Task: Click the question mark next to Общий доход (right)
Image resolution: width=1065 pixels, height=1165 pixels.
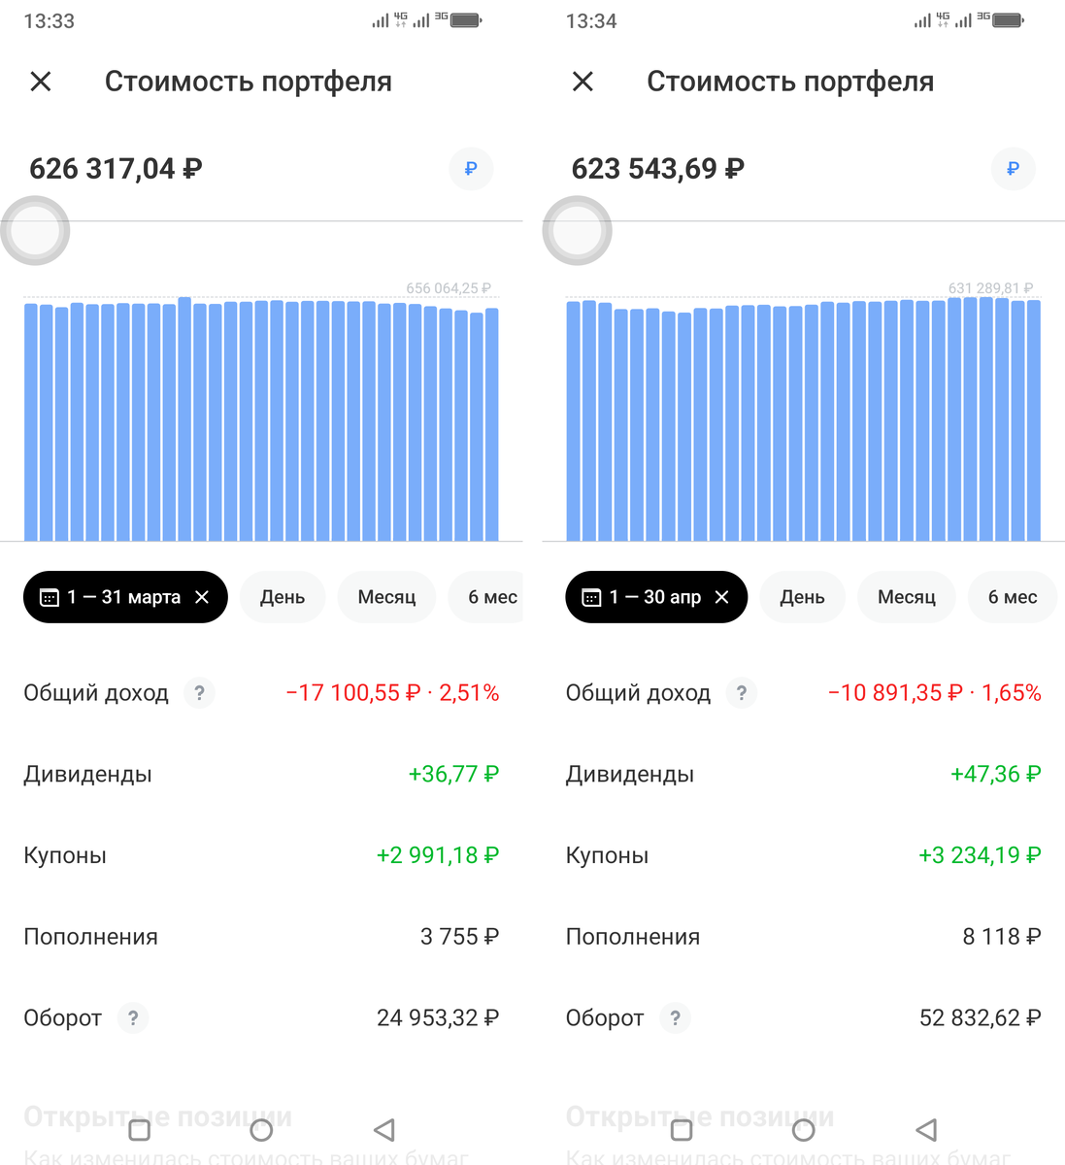Action: tap(741, 693)
